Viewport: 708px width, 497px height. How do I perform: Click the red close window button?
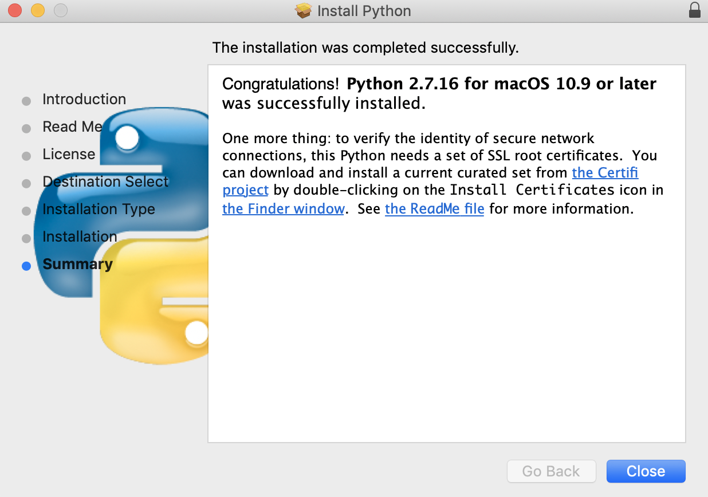(x=15, y=10)
